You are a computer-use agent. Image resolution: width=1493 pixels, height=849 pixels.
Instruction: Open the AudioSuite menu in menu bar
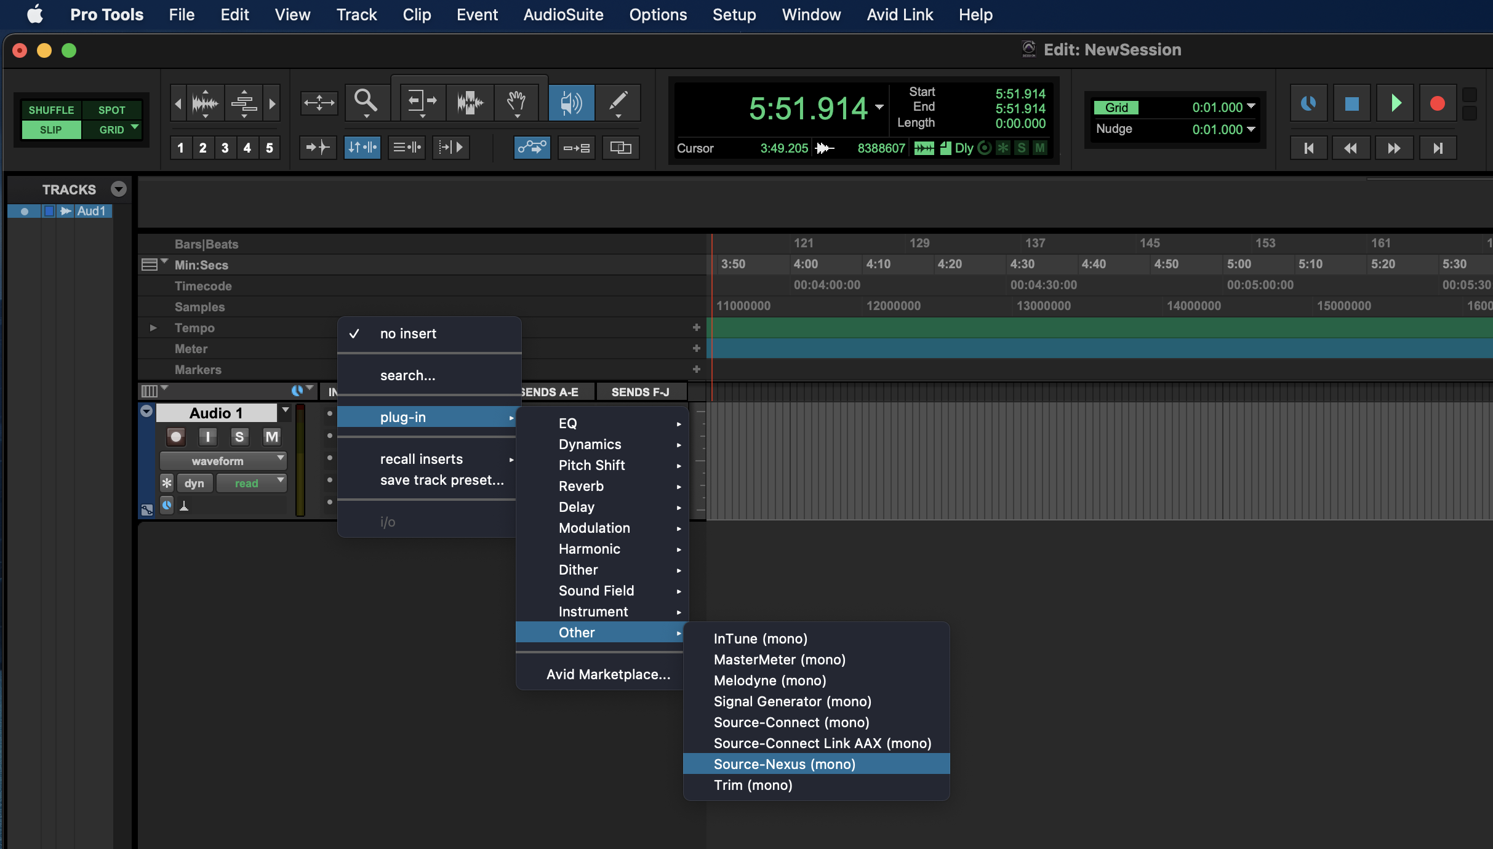(563, 15)
